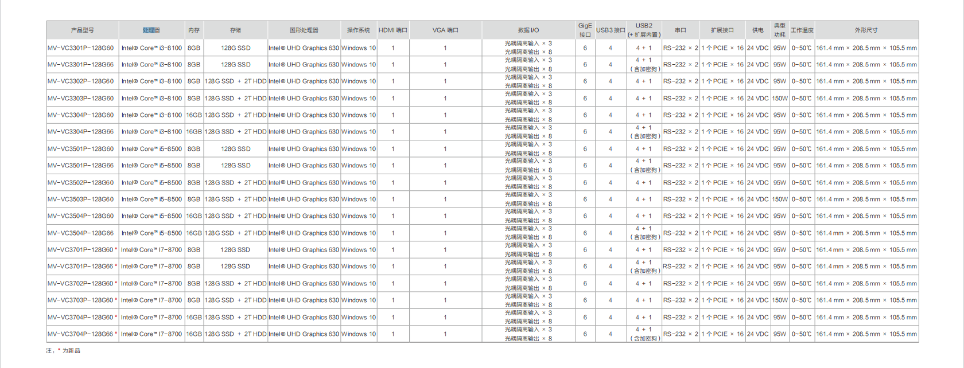
Task: Select the VGA 端口 column header
Action: (445, 30)
